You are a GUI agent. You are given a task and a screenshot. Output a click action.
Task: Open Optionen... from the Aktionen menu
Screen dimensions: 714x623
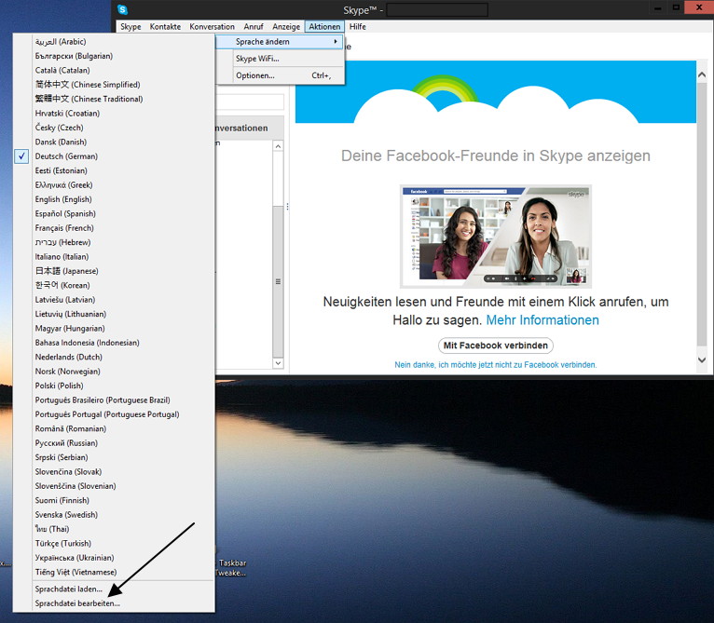[280, 75]
